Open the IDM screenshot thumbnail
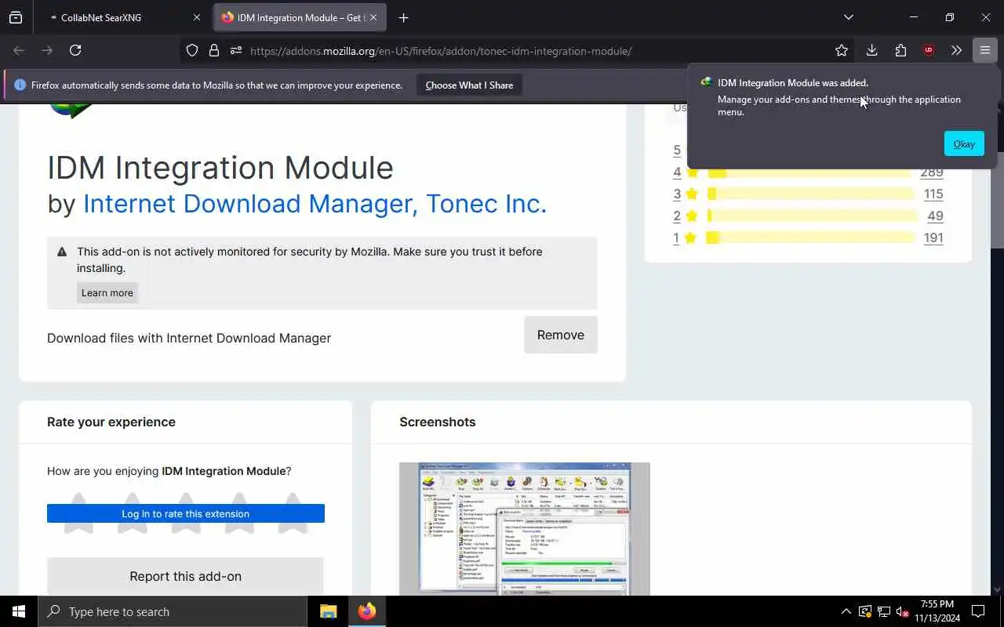 (525, 529)
